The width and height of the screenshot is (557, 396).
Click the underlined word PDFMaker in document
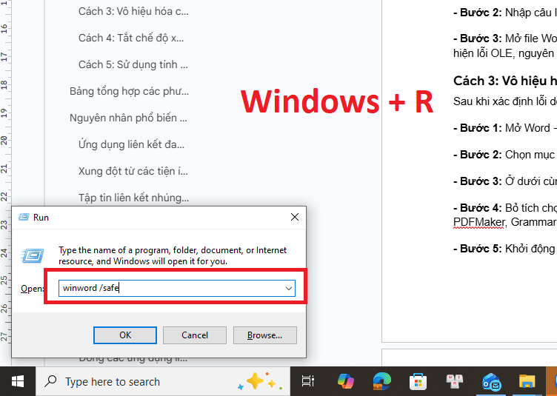click(478, 223)
